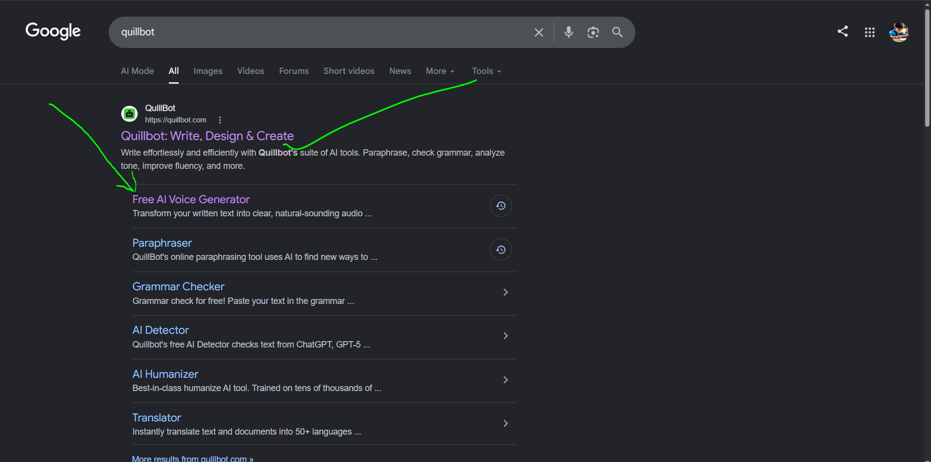Viewport: 931px width, 462px height.
Task: Expand the More search filters dropdown
Action: pos(440,71)
